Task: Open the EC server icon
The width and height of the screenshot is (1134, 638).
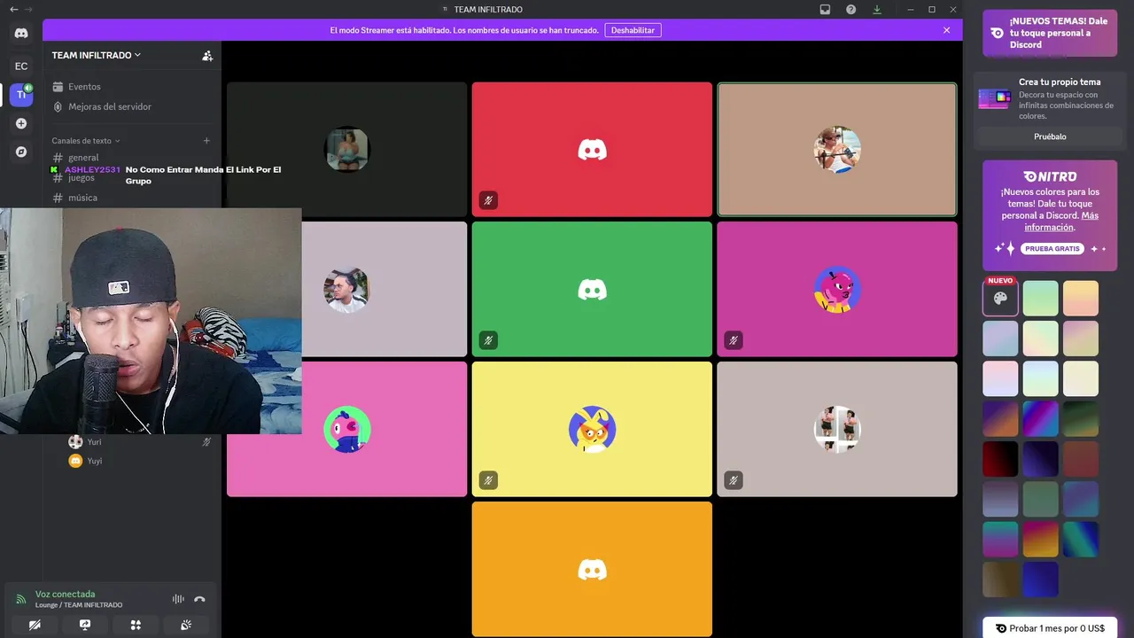Action: (x=21, y=66)
